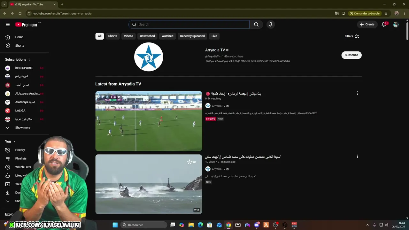Click the install app icon in address bar
The width and height of the screenshot is (409, 230).
pos(343,13)
